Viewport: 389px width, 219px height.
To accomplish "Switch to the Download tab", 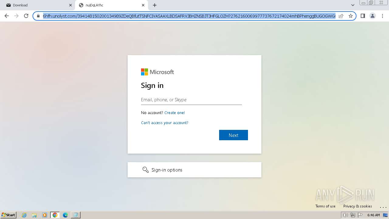I will click(38, 5).
